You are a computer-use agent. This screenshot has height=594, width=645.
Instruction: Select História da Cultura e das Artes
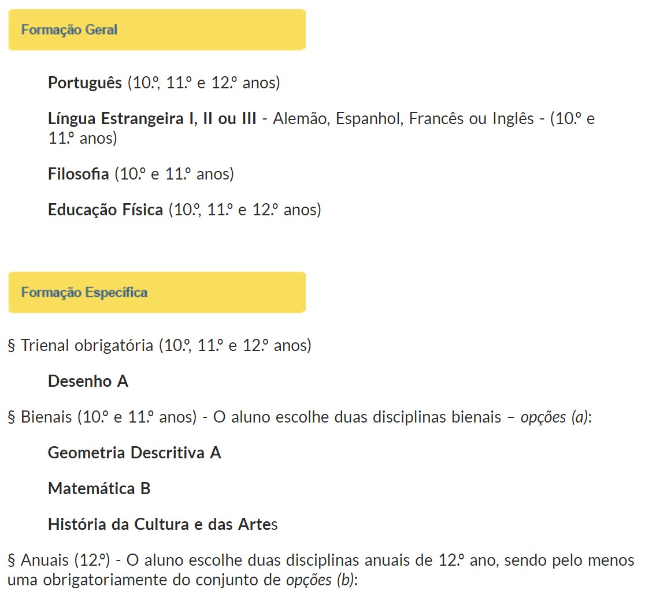coord(163,525)
